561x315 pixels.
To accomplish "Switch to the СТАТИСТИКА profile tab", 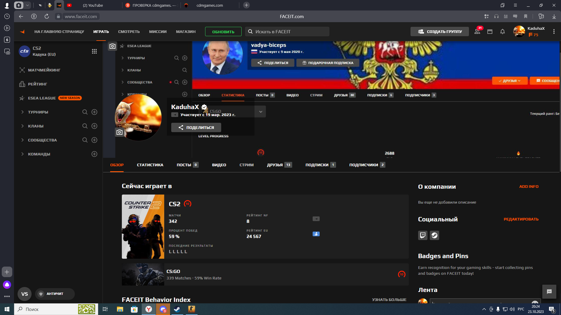I will click(150, 165).
